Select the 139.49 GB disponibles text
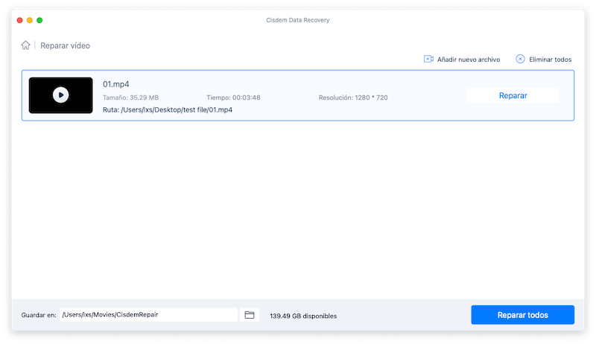This screenshot has height=344, width=596. point(303,316)
